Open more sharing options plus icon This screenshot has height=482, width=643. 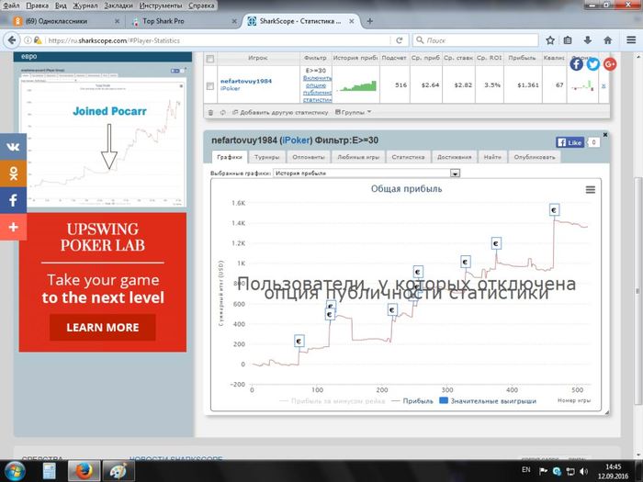click(13, 227)
